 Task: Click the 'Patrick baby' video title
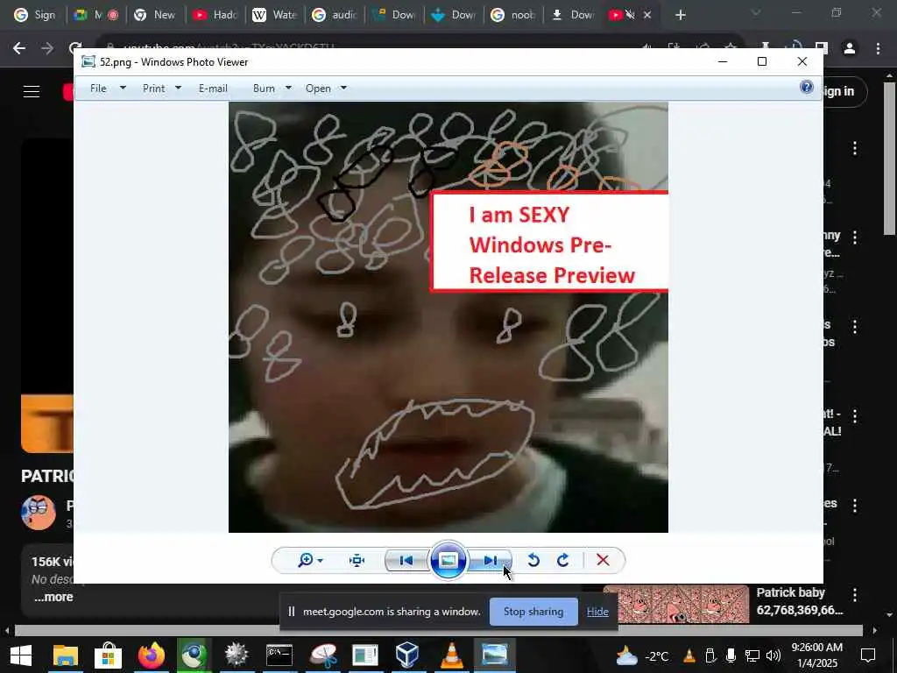791,593
